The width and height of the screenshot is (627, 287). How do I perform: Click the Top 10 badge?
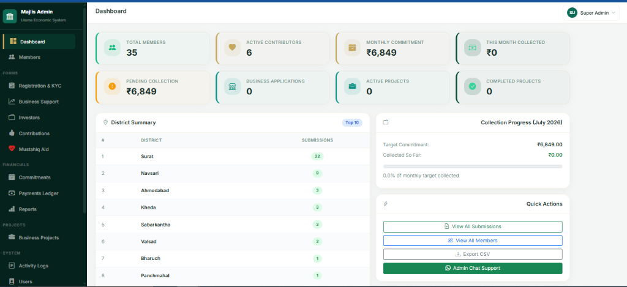click(x=352, y=123)
